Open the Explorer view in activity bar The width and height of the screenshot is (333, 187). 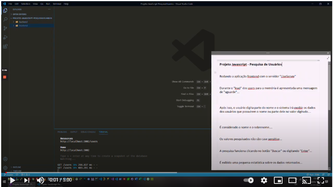click(5, 10)
